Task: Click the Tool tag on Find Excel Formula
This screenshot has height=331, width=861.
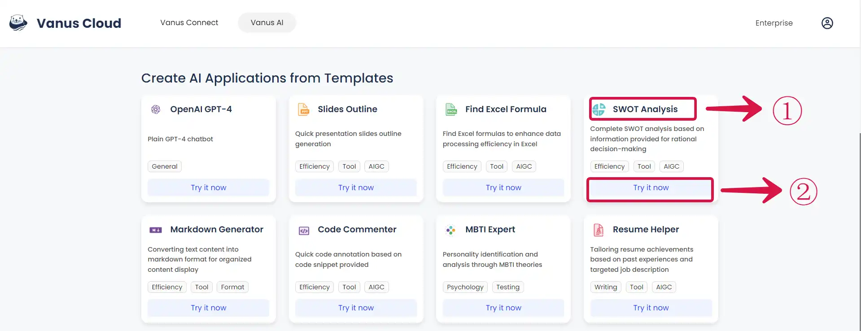Action: tap(497, 166)
